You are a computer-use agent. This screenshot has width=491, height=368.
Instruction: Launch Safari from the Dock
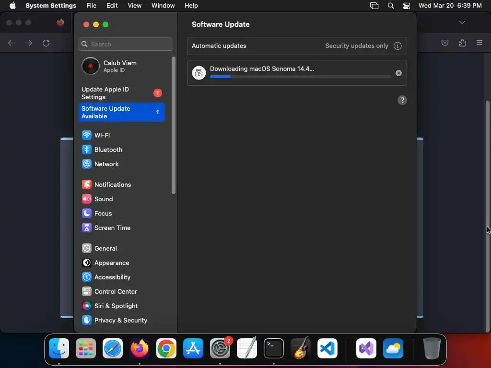tap(113, 348)
